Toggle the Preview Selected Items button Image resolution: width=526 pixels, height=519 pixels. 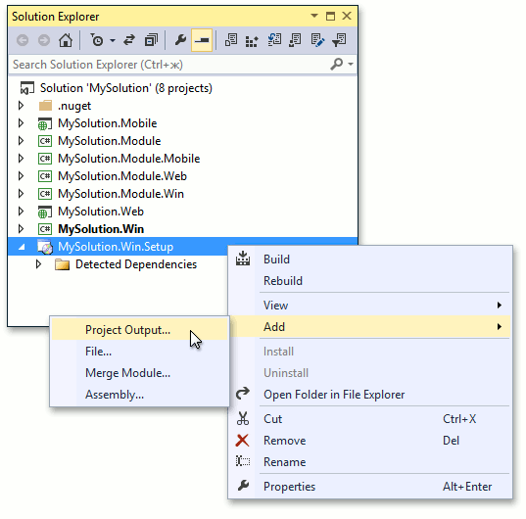pyautogui.click(x=202, y=40)
